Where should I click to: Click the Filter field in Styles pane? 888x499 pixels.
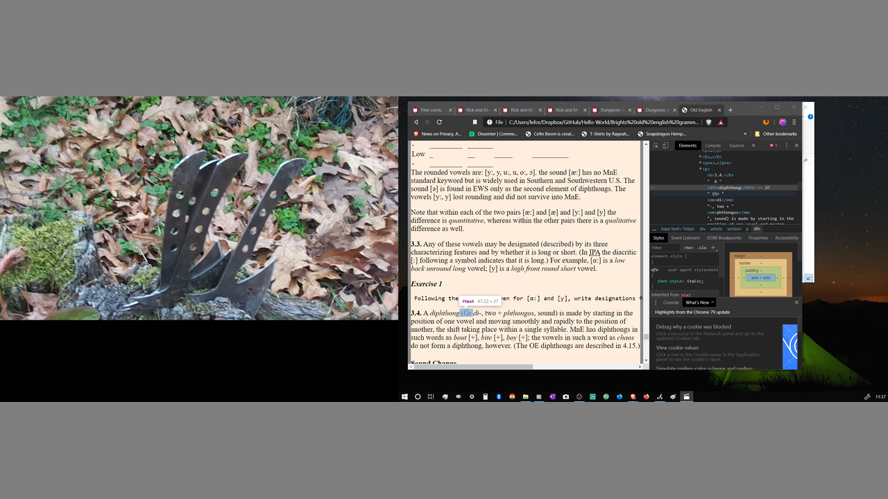(x=665, y=247)
